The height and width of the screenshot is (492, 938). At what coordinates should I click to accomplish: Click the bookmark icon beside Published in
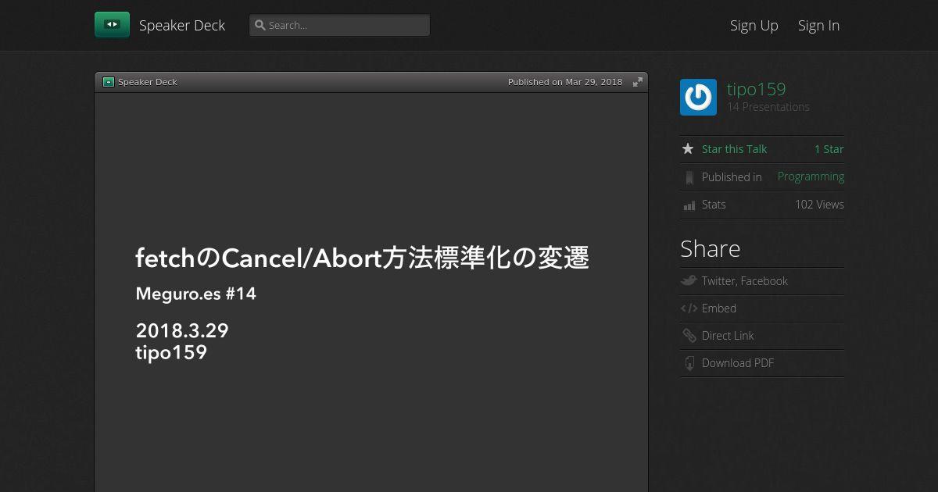(x=689, y=177)
